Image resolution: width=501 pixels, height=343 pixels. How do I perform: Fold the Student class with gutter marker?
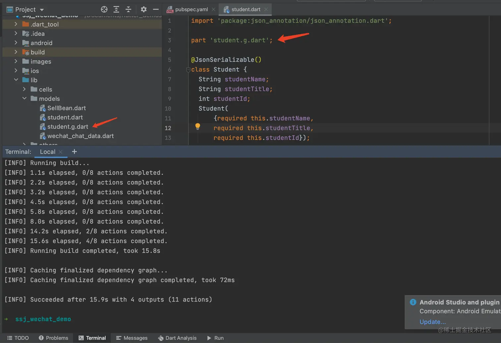pos(188,70)
